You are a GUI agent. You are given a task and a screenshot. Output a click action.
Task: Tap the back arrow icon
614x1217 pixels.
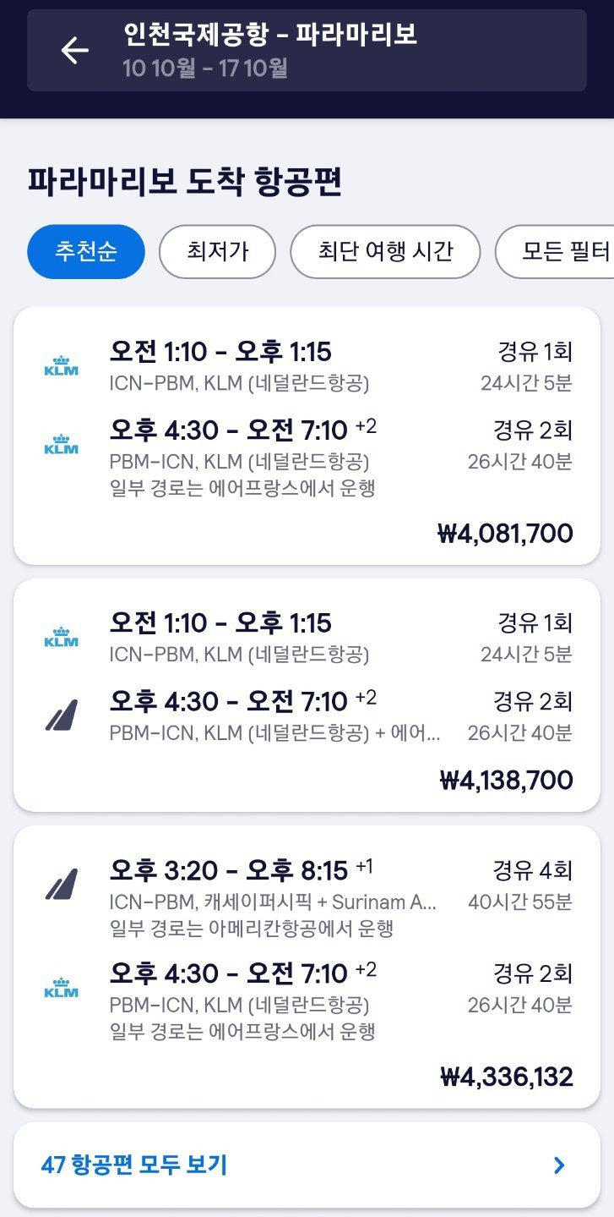74,51
